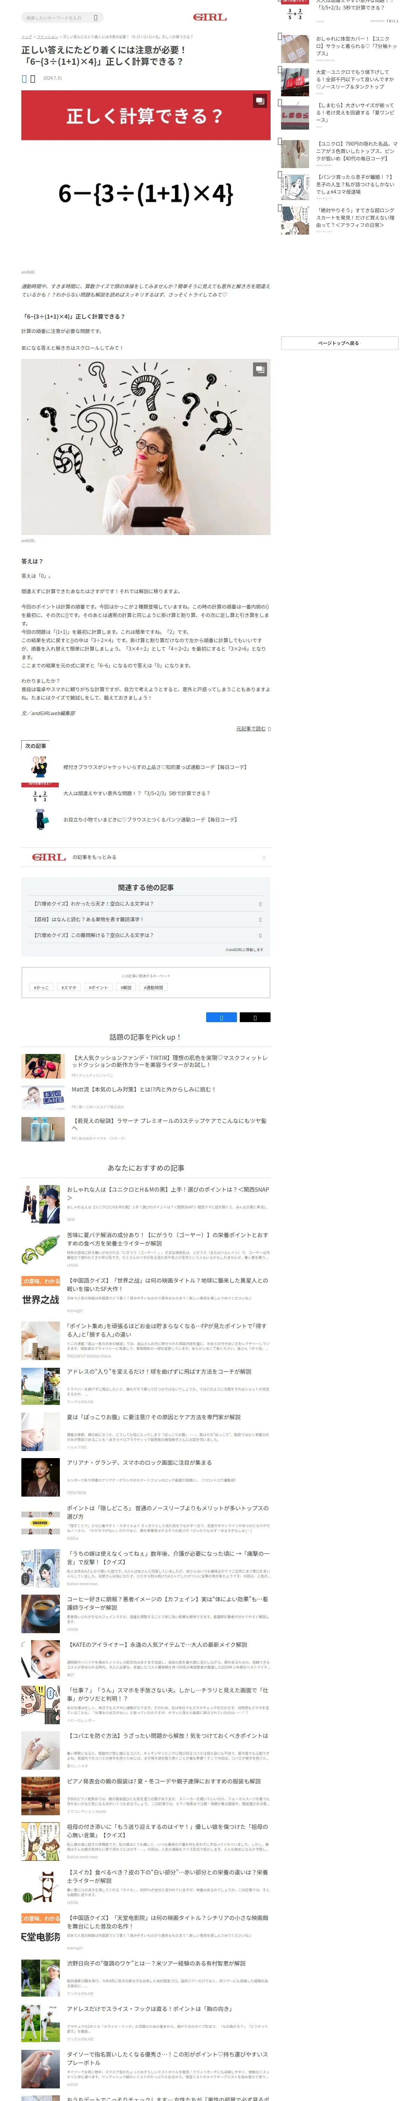Click the andGIRL logo in the header

(210, 17)
